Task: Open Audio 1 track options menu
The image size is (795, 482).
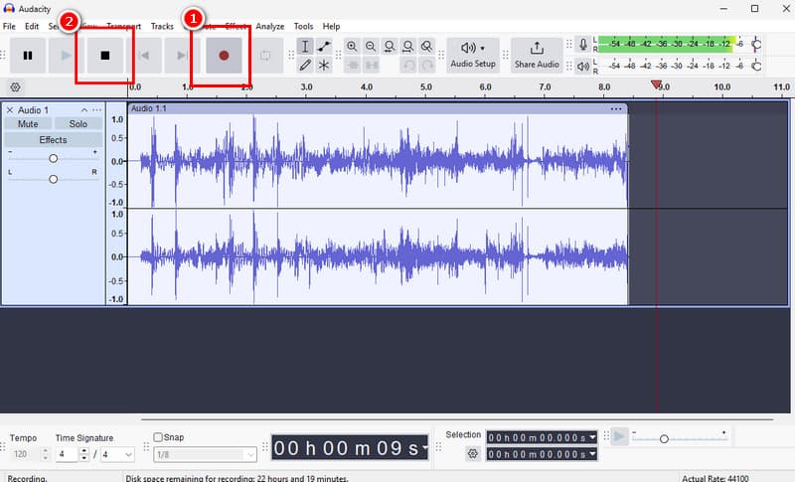Action: [96, 110]
